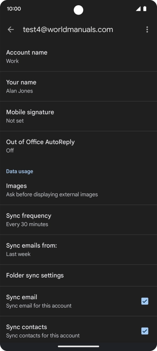Open the Images display option
157x351 pixels.
(79, 190)
